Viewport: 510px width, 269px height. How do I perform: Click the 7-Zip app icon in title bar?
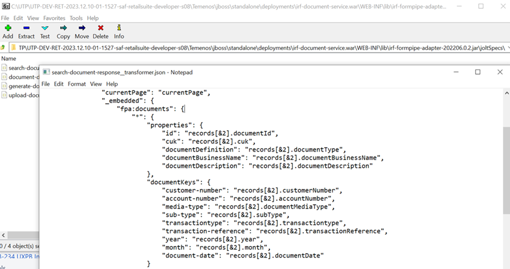click(6, 6)
